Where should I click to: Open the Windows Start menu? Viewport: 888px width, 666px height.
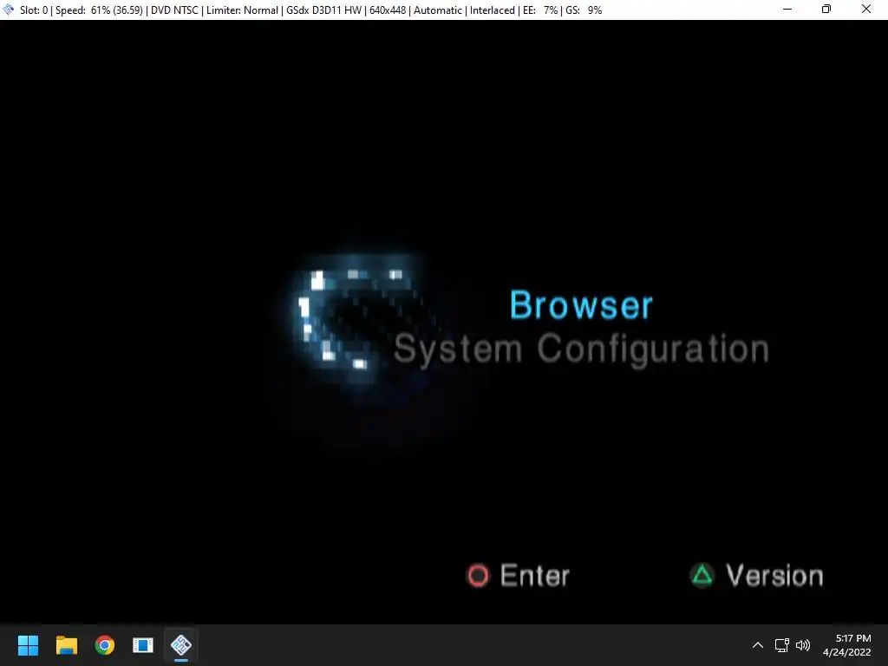pos(28,645)
